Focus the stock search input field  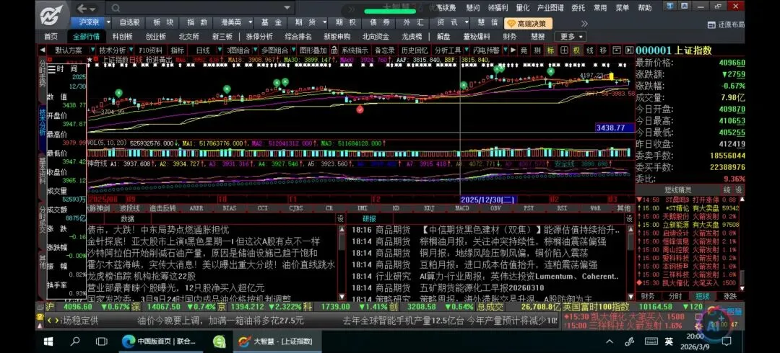(x=200, y=8)
